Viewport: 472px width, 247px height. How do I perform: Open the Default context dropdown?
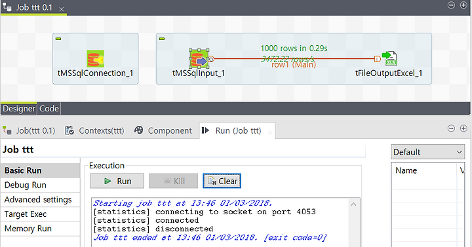[427, 152]
